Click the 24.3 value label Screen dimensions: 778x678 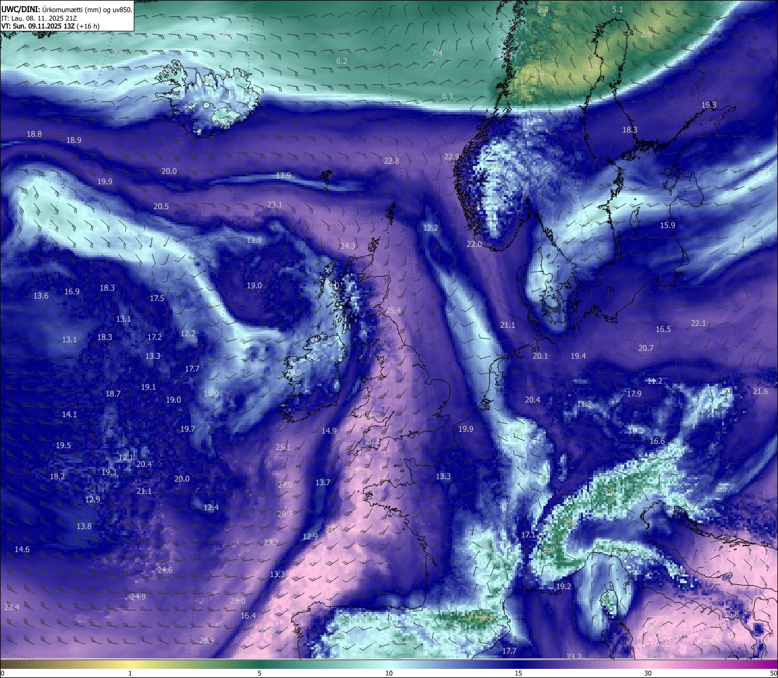click(x=348, y=246)
